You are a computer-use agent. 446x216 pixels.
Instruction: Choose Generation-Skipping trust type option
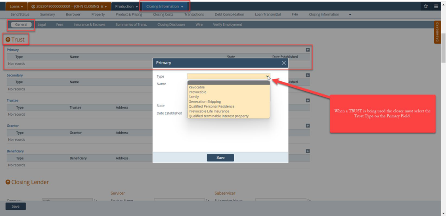[205, 101]
